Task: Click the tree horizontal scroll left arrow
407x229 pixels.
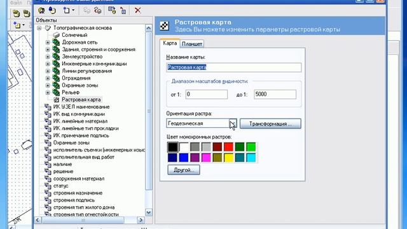Action: 38,220
